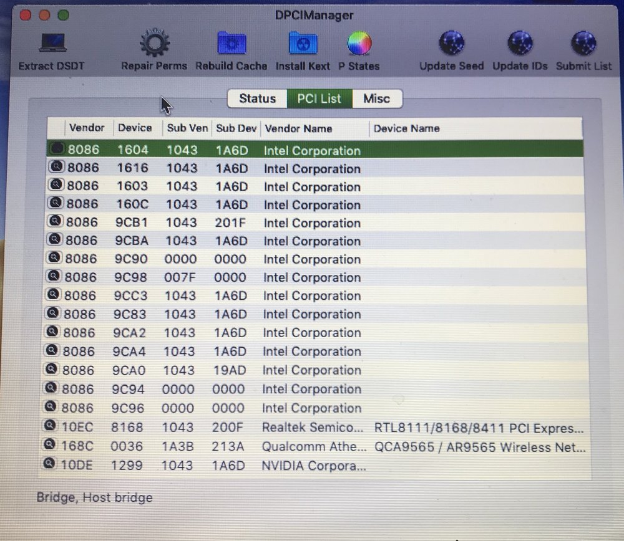Select device ID 9CA4 cell
The height and width of the screenshot is (541, 624).
129,352
